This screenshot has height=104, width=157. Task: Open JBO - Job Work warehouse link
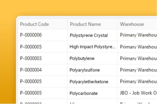click(138, 93)
